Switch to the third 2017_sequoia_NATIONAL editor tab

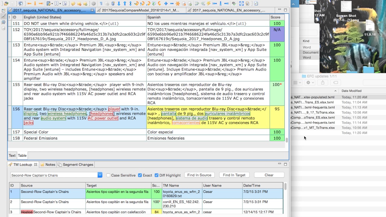[x=229, y=10]
